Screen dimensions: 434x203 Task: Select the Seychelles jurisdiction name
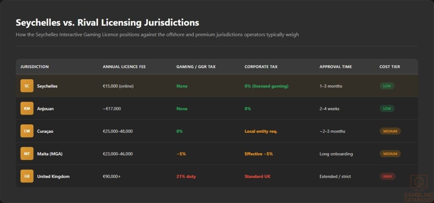[x=47, y=86]
